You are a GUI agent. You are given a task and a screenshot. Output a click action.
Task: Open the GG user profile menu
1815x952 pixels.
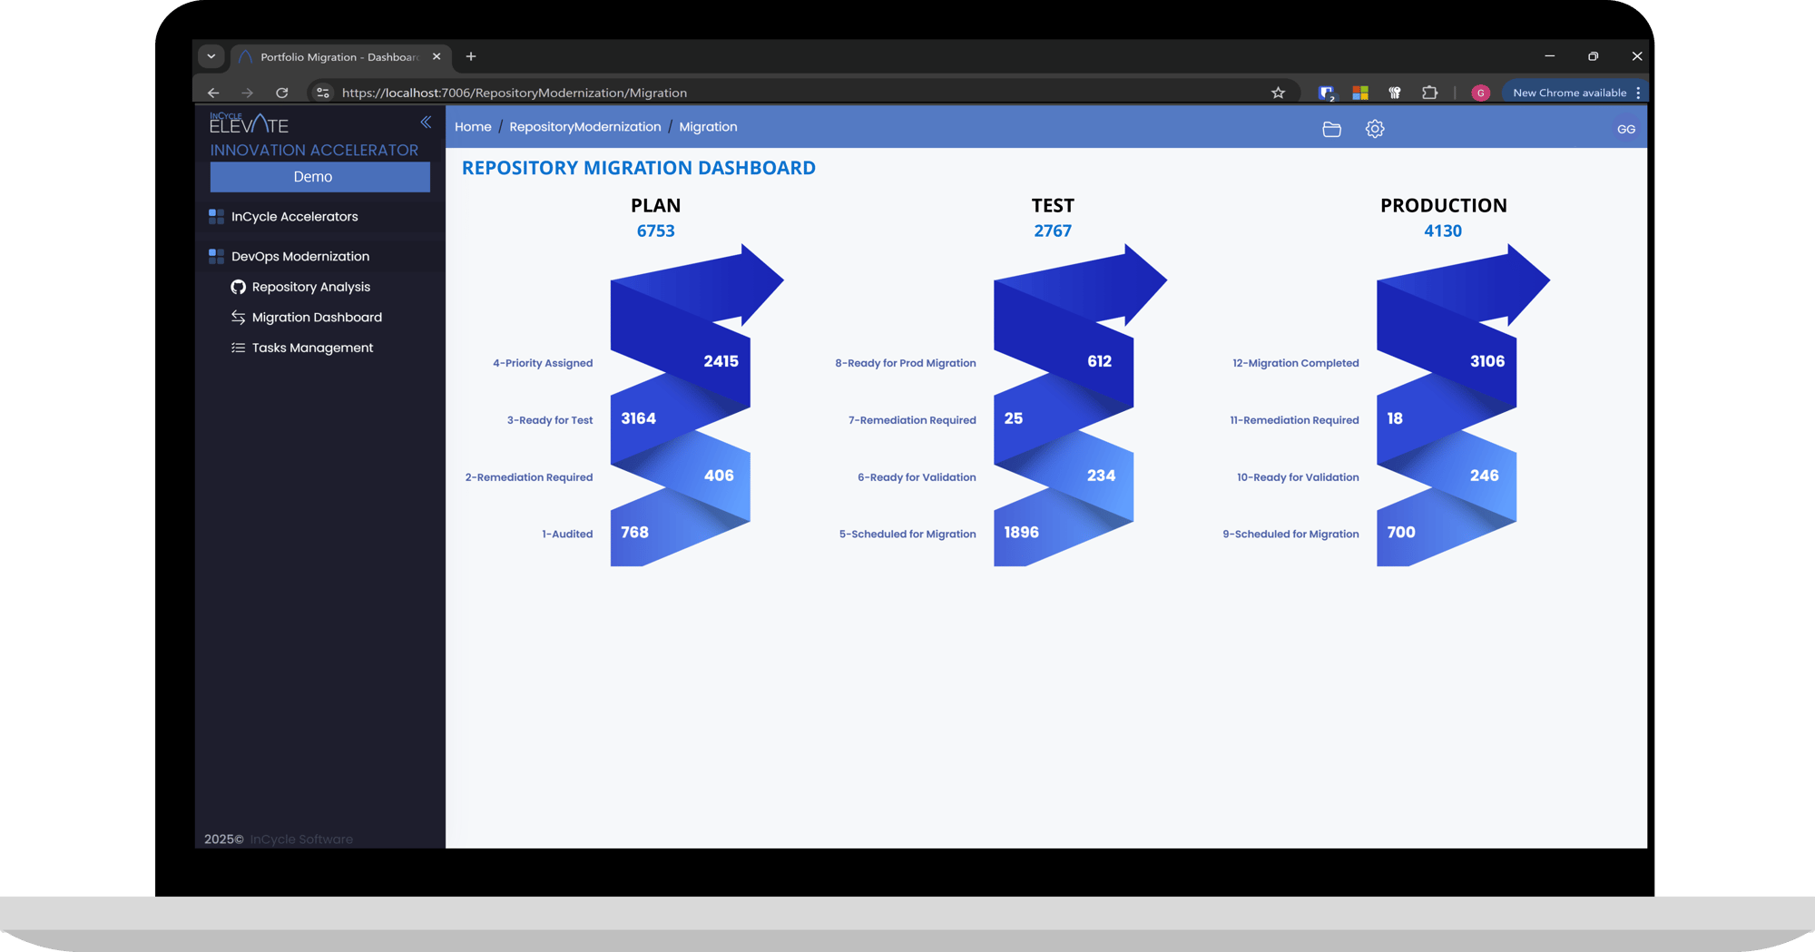point(1625,130)
